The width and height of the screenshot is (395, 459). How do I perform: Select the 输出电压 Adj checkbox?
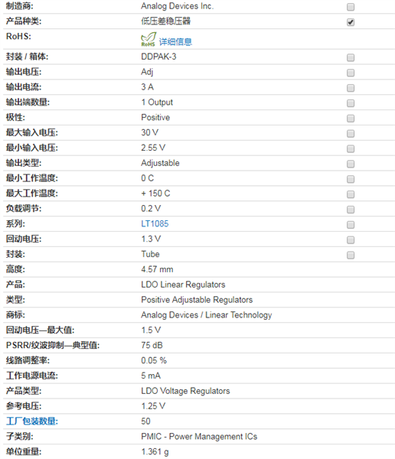click(x=351, y=73)
